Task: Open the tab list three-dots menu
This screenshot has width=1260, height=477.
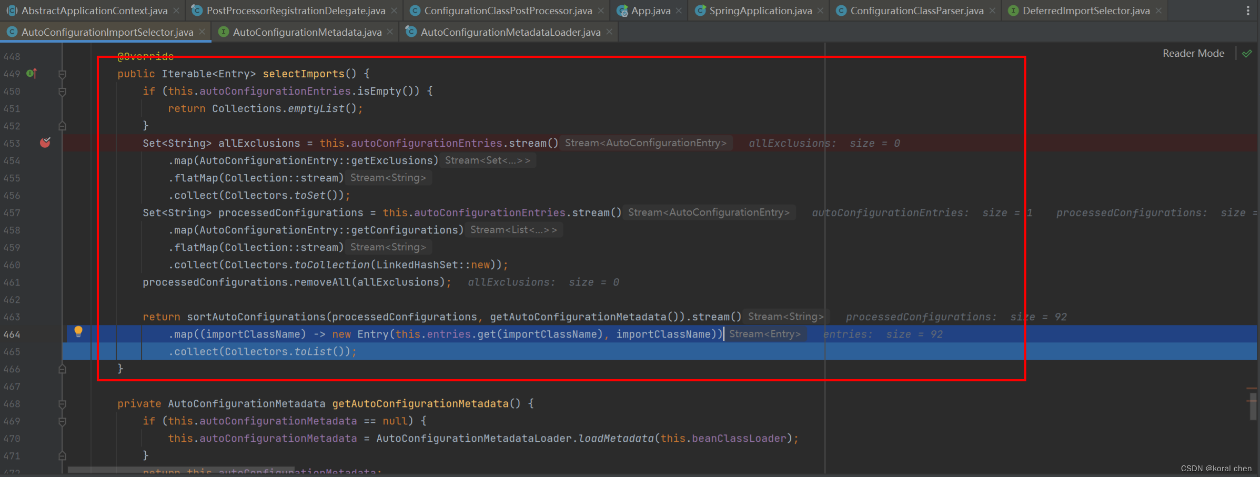Action: pos(1248,11)
